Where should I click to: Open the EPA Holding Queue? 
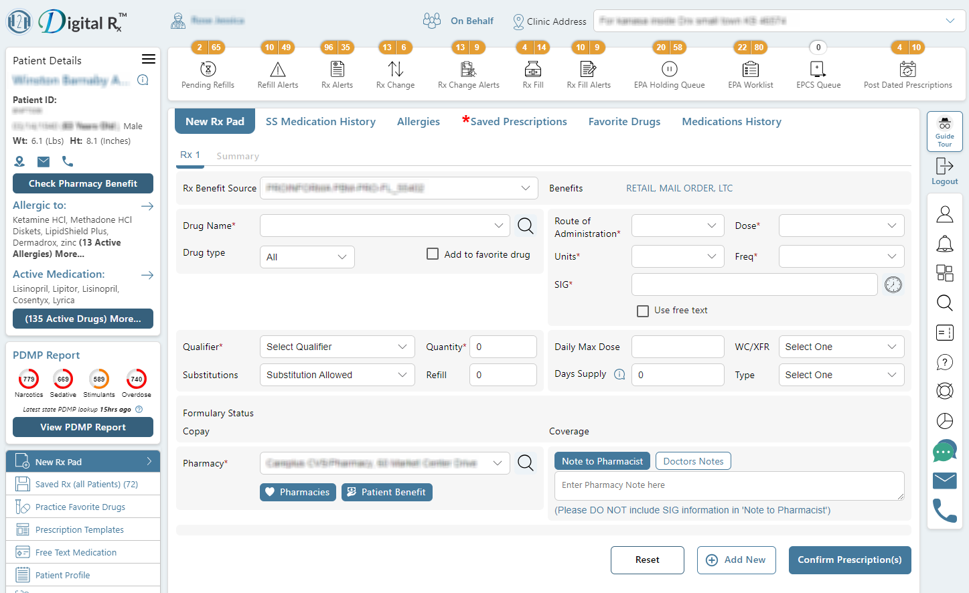pos(668,74)
